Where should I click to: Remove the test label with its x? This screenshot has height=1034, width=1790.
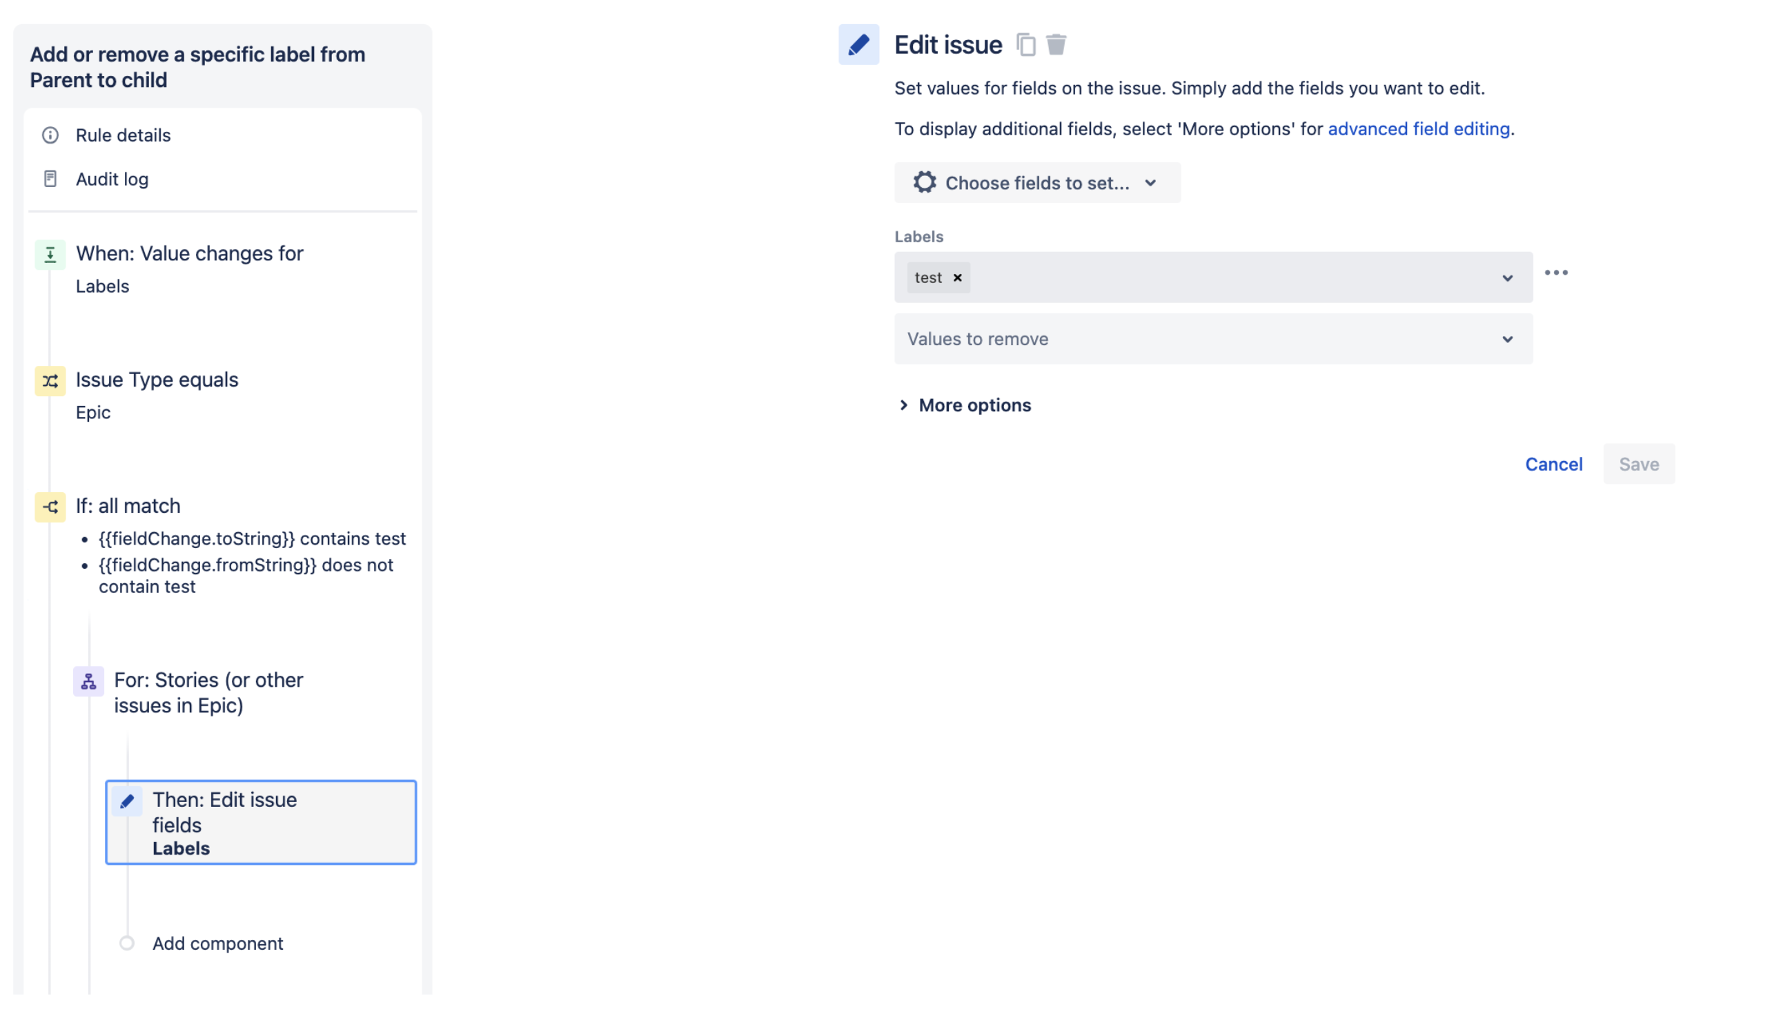[958, 277]
